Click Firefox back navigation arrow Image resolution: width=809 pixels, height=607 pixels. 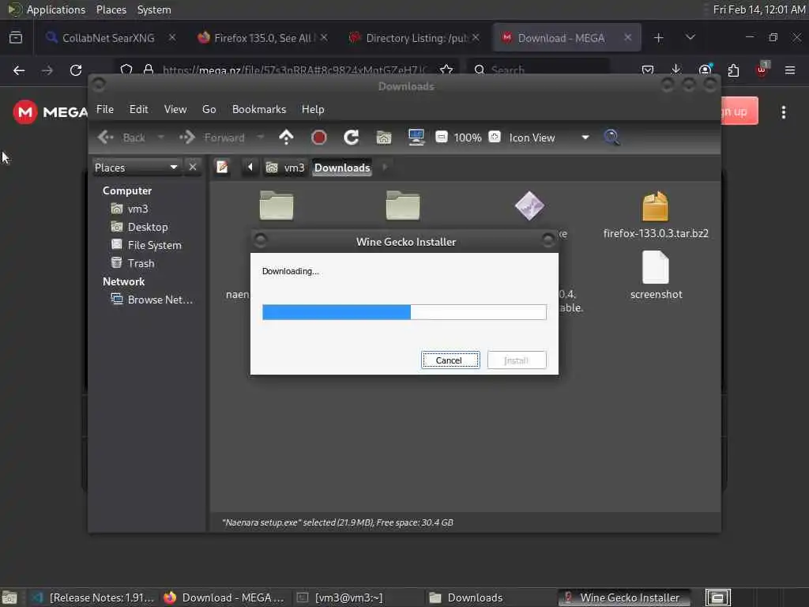(19, 70)
